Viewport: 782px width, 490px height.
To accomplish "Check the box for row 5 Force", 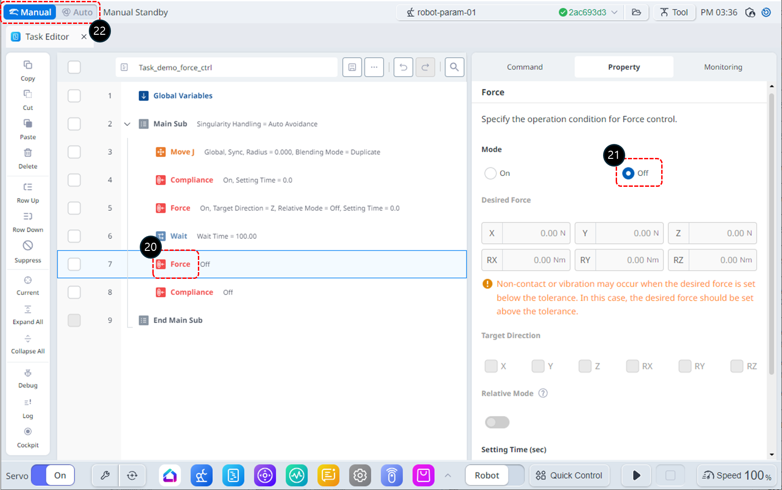I will [x=74, y=208].
